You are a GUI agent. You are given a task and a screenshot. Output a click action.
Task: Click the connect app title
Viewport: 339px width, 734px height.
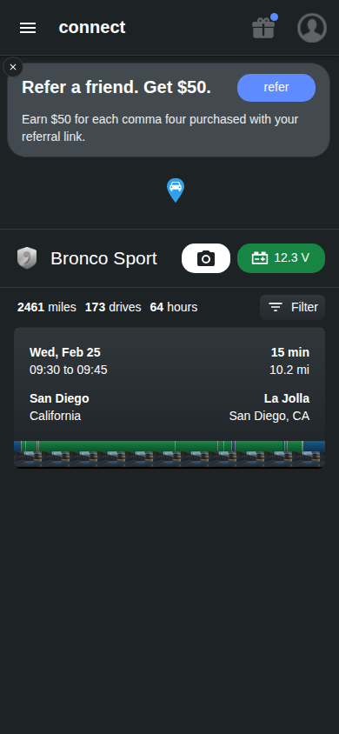92,27
